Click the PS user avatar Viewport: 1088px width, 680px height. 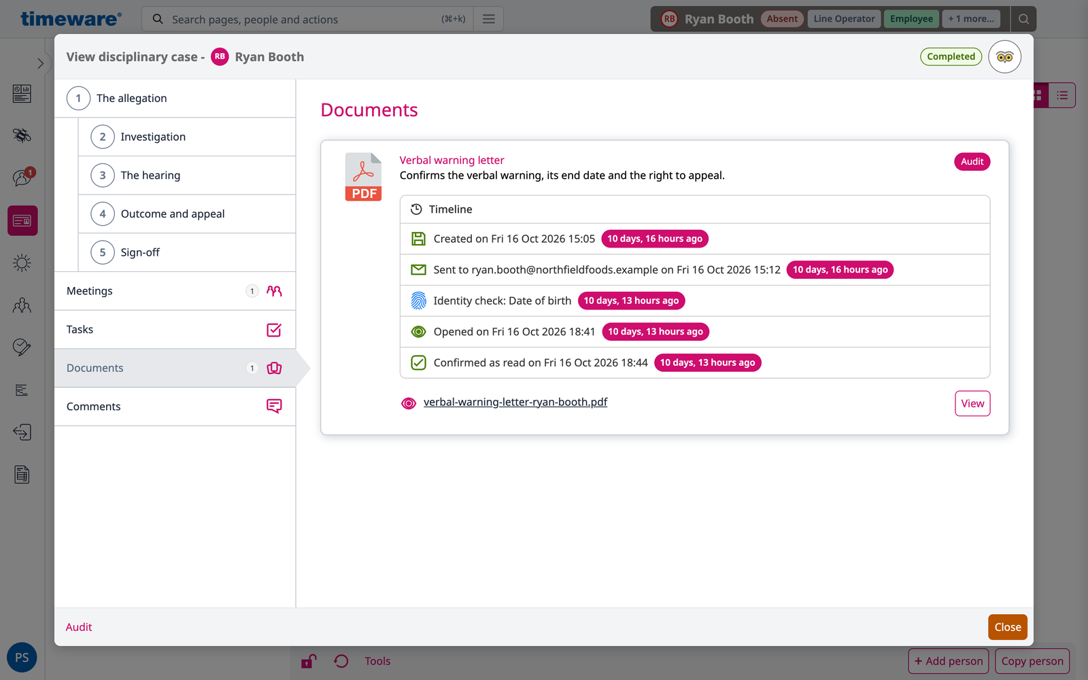[22, 658]
